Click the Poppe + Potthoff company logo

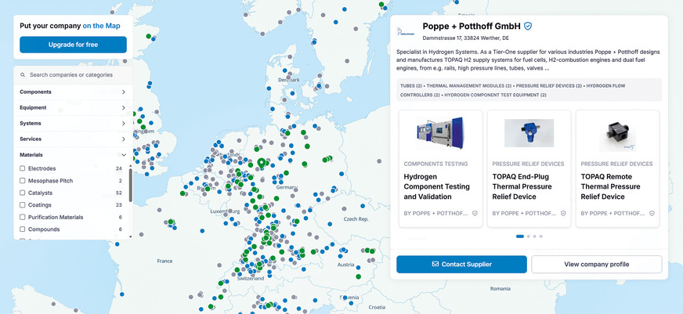click(406, 31)
